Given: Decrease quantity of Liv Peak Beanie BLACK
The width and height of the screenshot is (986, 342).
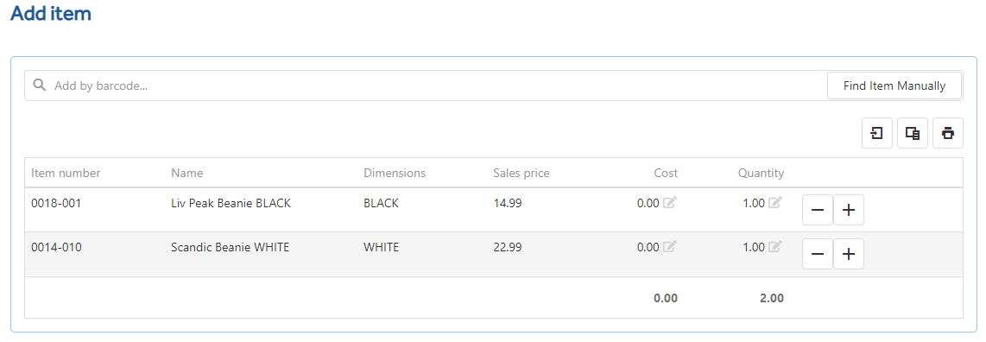Looking at the screenshot, I should 818,210.
